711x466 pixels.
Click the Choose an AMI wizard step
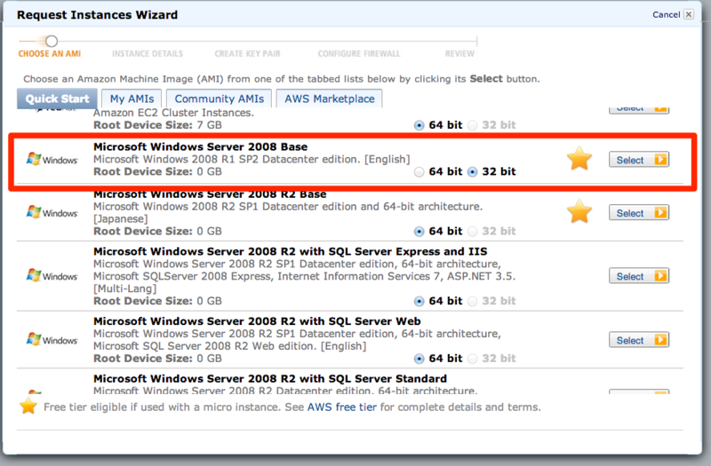pyautogui.click(x=50, y=53)
